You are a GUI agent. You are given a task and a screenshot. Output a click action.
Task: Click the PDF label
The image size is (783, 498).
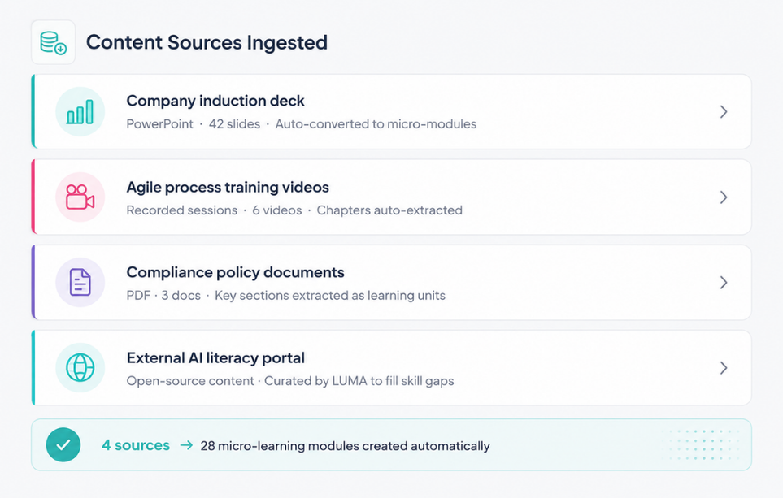[x=138, y=296]
